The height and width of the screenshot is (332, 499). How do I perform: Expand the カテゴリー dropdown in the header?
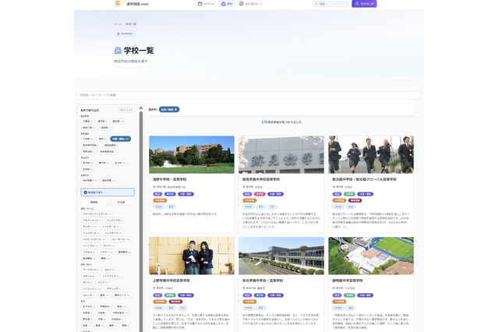click(250, 4)
